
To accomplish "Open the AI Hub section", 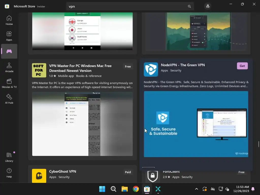I will (9, 99).
